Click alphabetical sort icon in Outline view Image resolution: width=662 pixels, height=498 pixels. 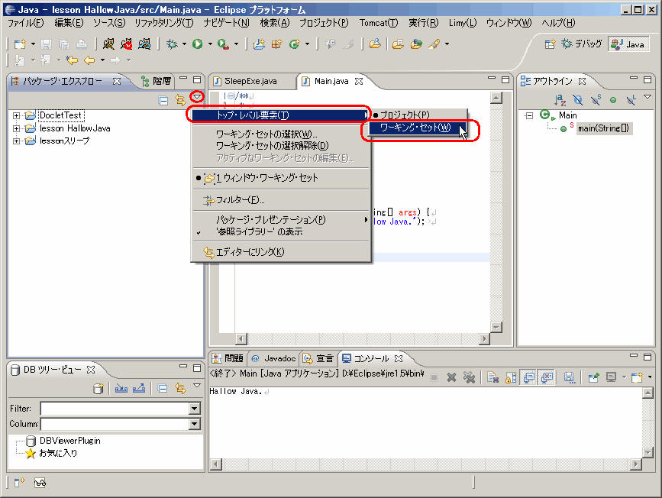coord(560,99)
